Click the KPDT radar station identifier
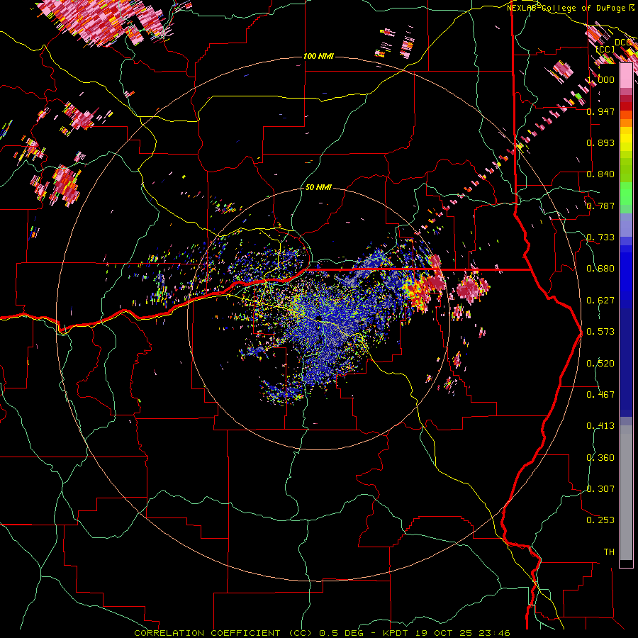 [396, 633]
